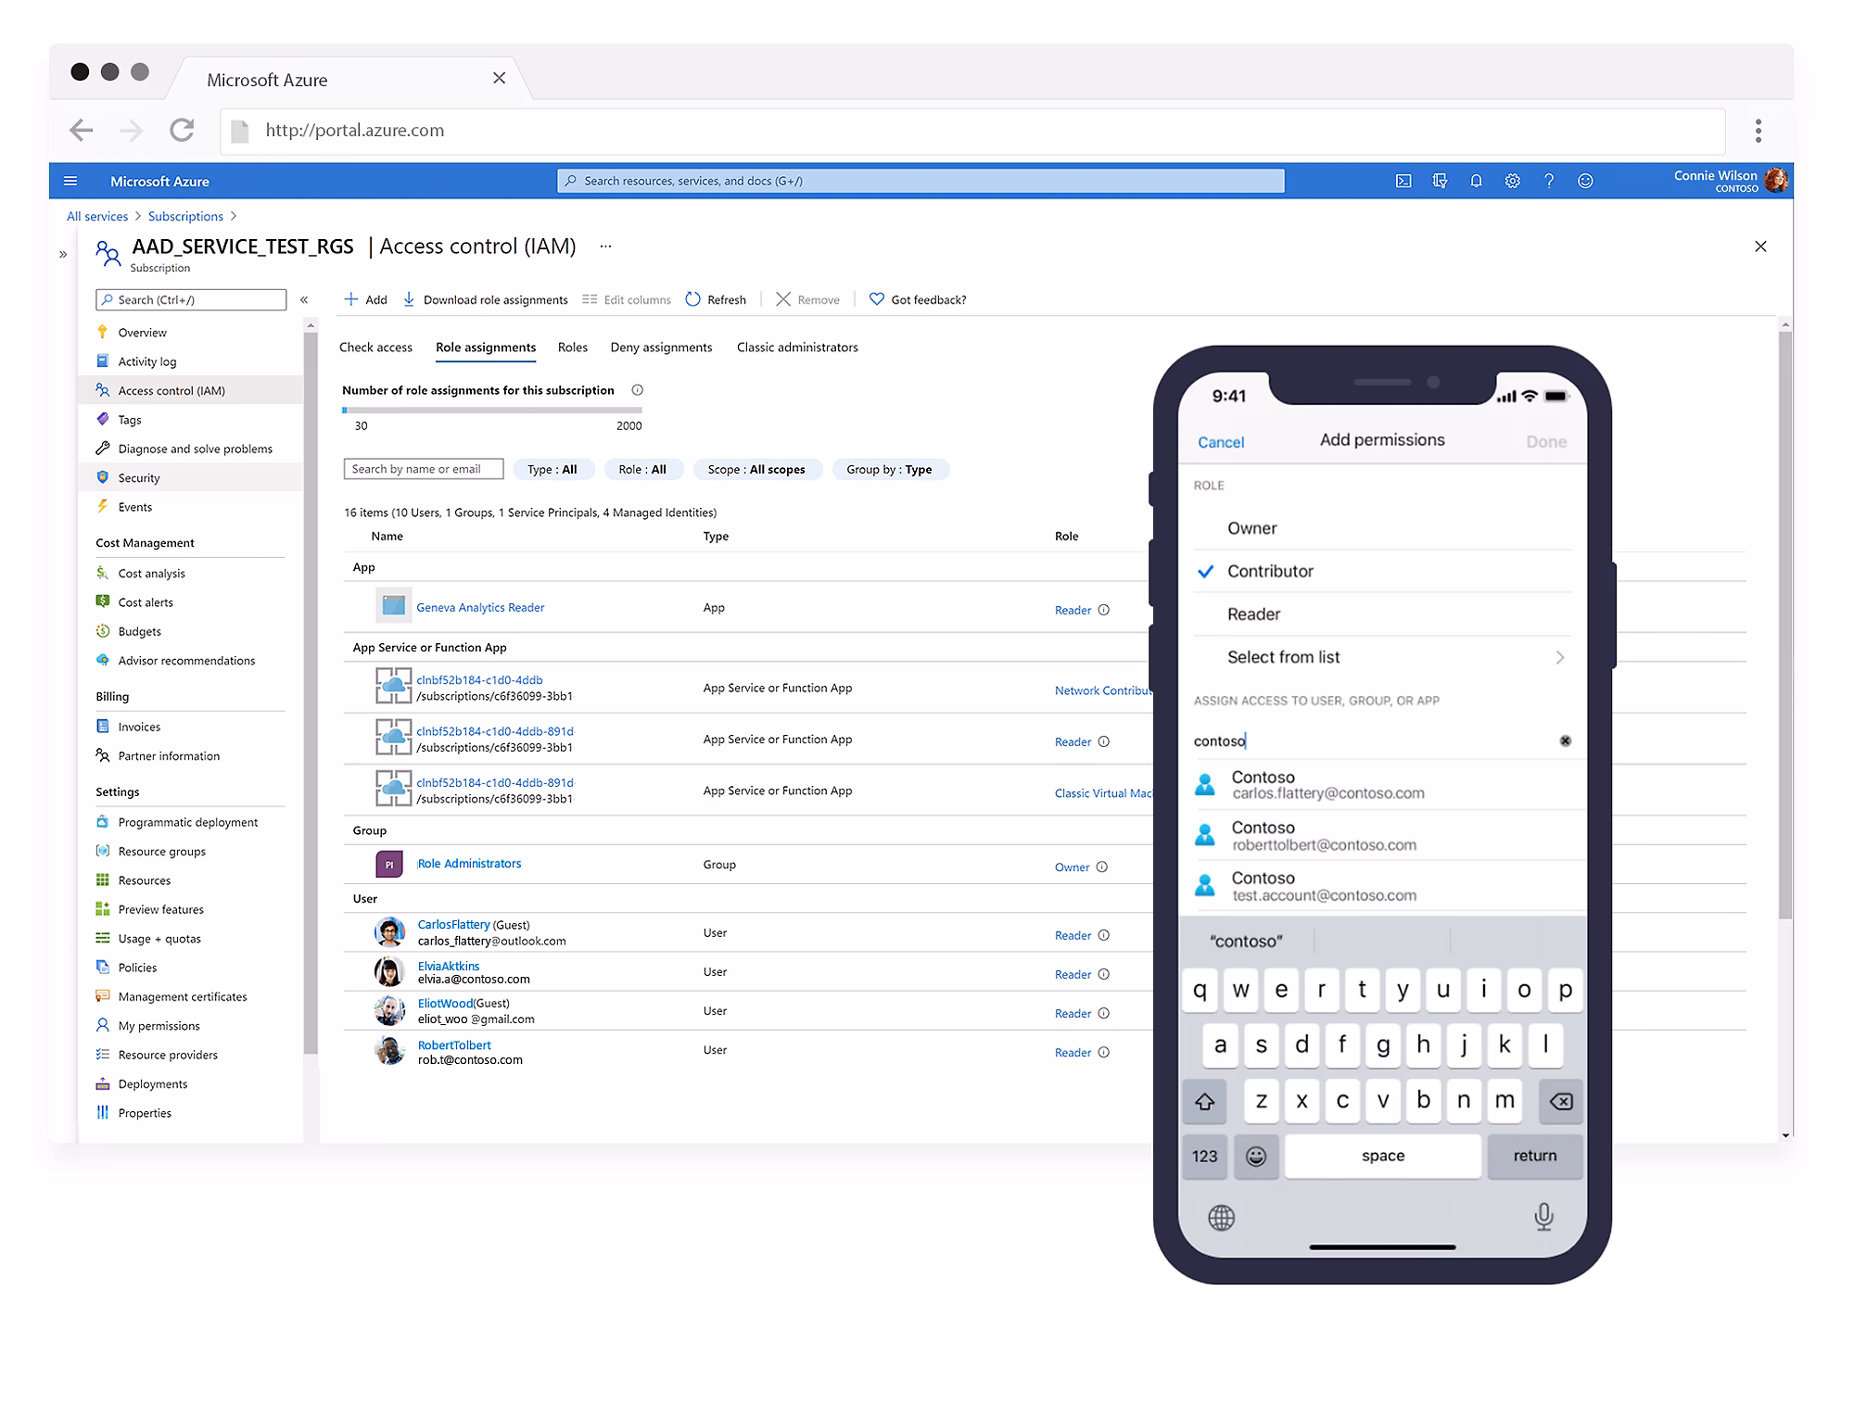Image resolution: width=1854 pixels, height=1405 pixels.
Task: Click the Cloud Shell terminal icon
Action: pos(1403,181)
